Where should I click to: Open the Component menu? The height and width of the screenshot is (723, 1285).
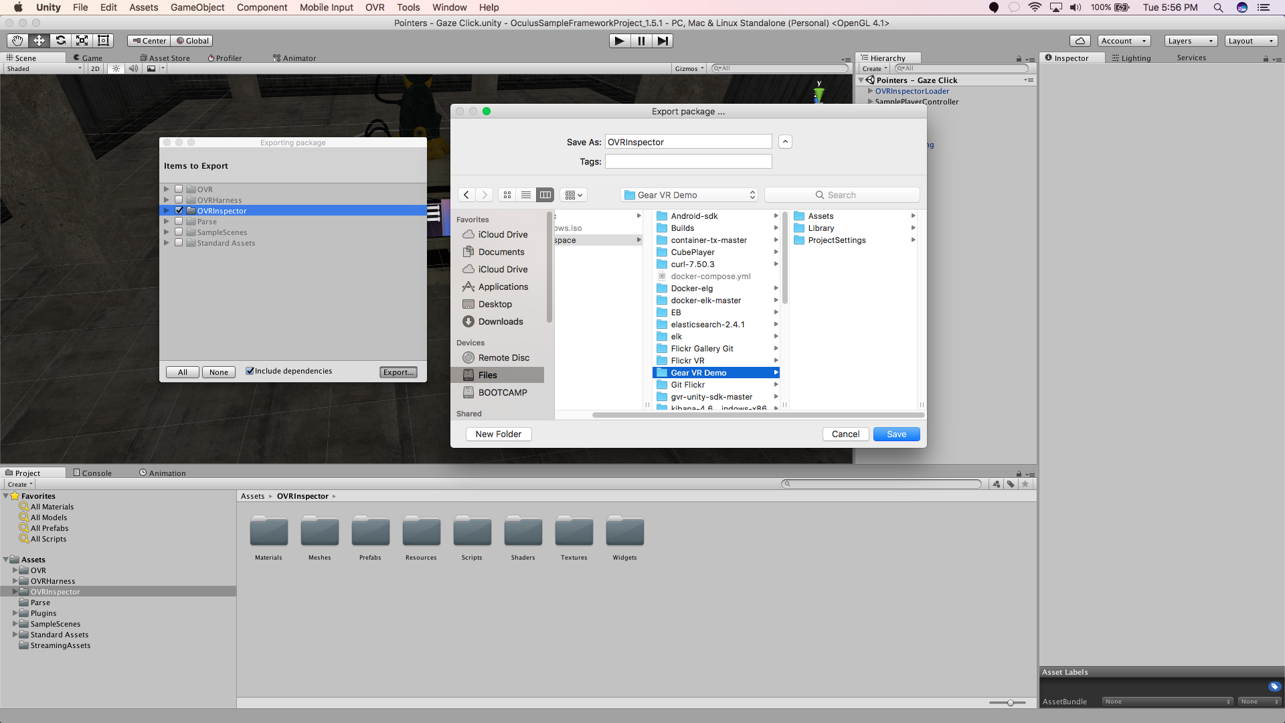click(x=262, y=7)
